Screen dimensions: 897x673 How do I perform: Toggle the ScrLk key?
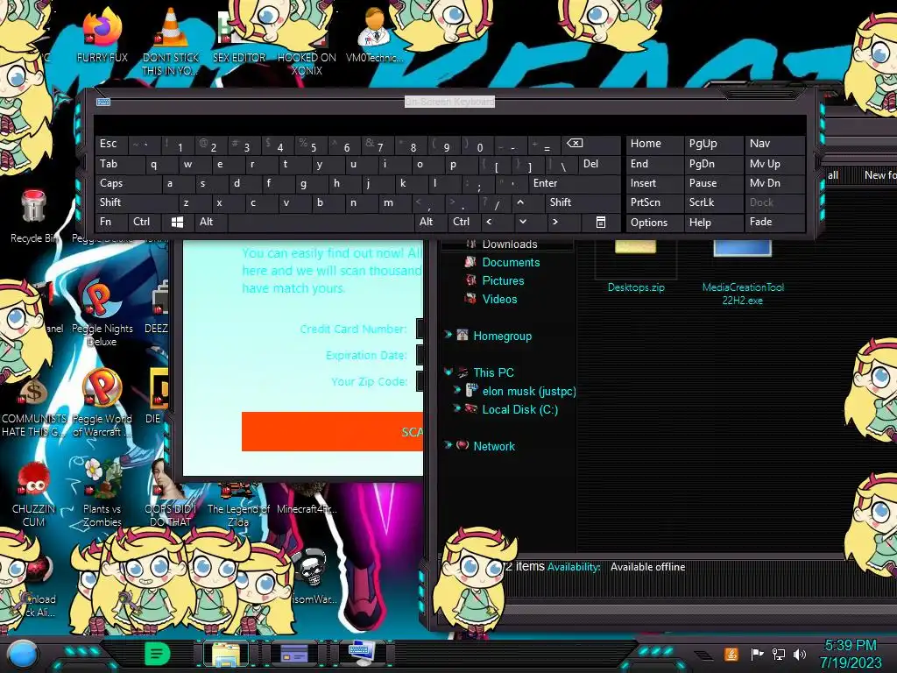pyautogui.click(x=713, y=202)
